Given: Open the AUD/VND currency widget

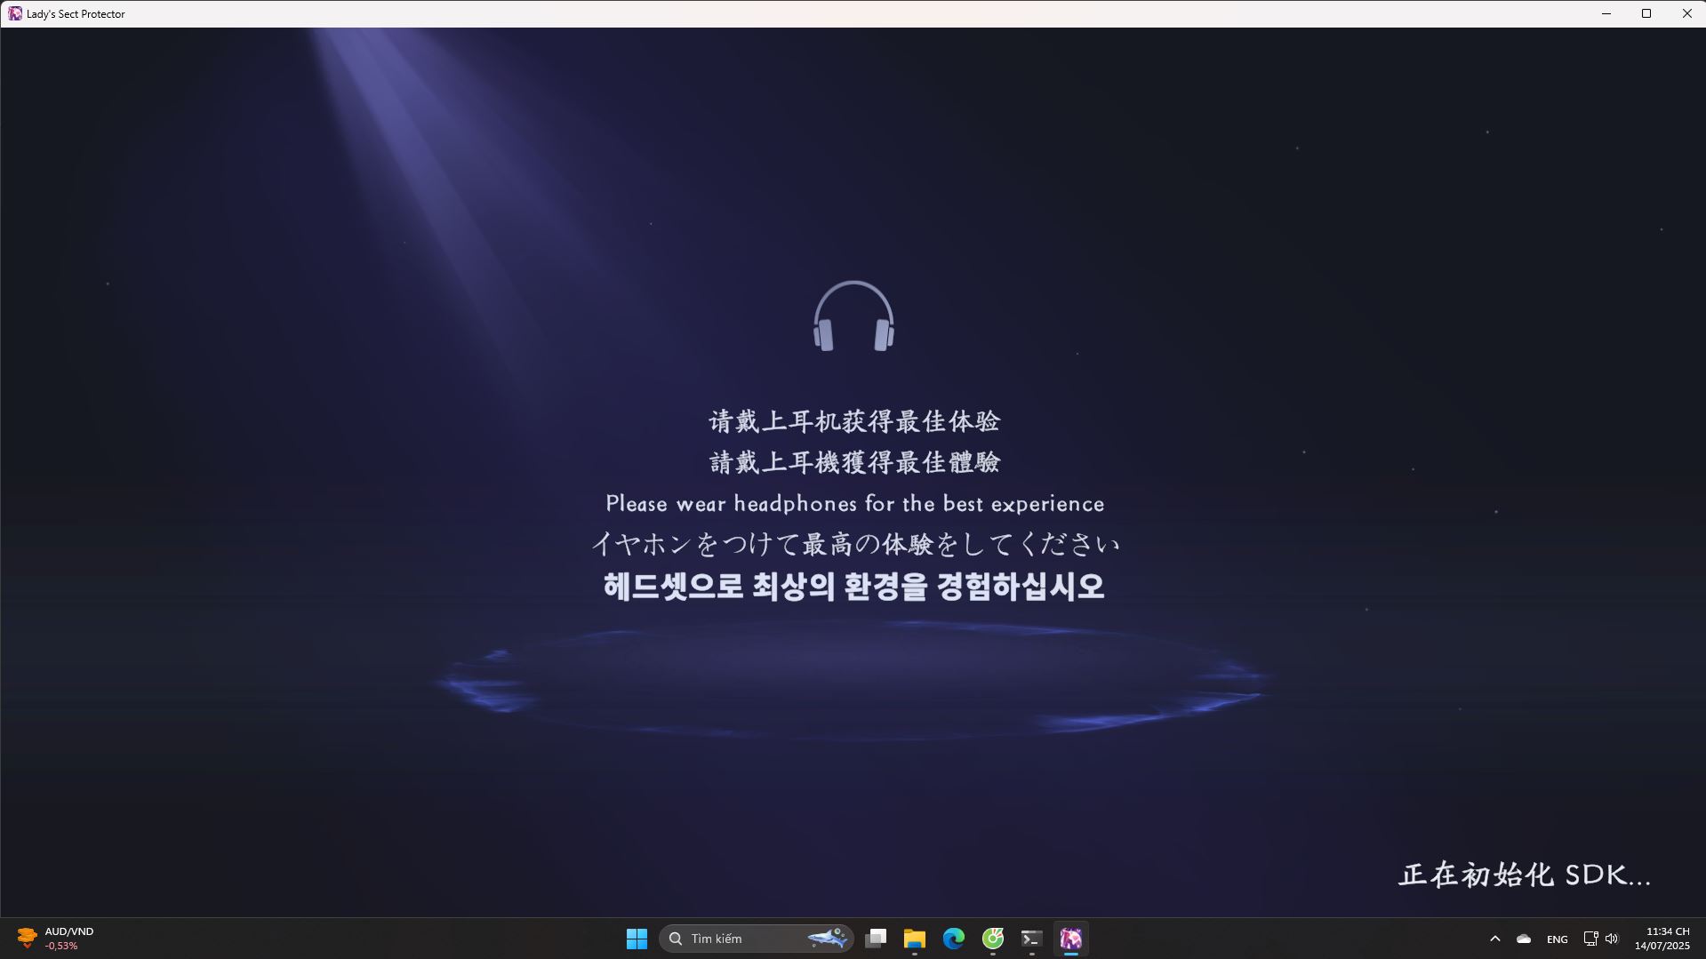Looking at the screenshot, I should (x=53, y=938).
